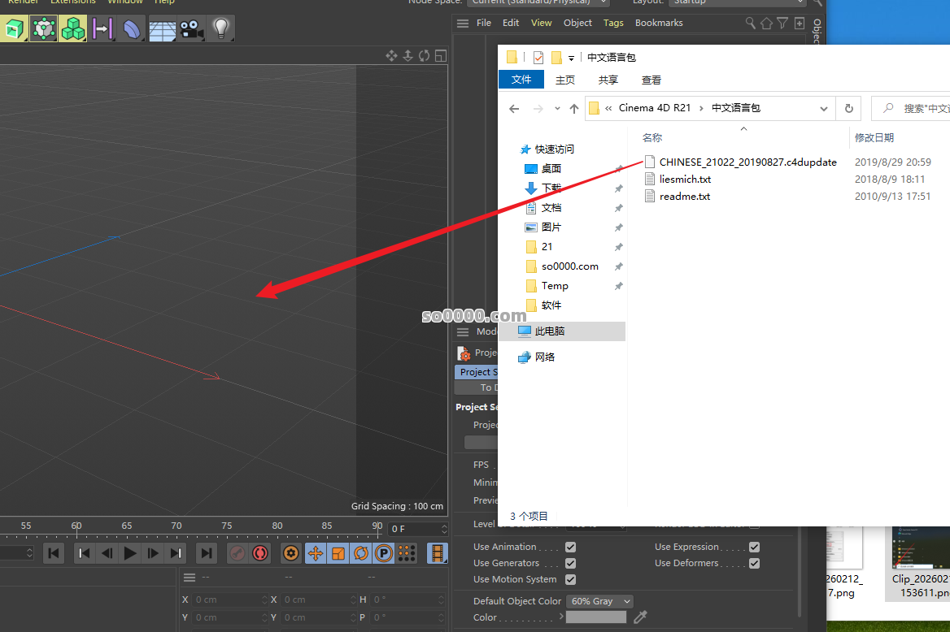Viewport: 950px width, 632px height.
Task: Select the Spline tool icon
Action: (102, 28)
